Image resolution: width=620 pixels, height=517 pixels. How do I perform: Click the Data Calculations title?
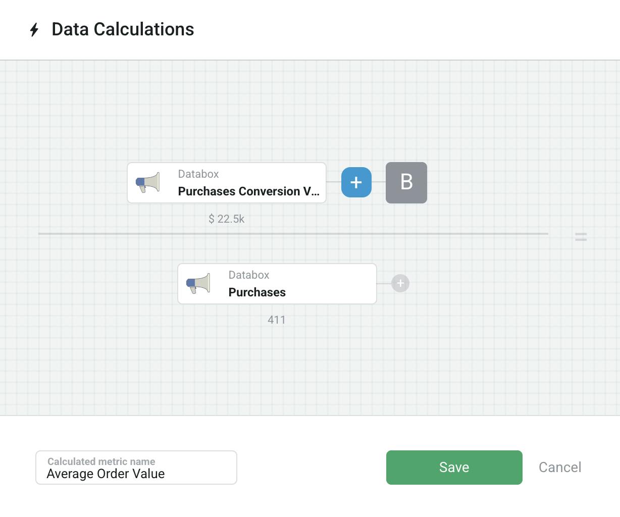click(123, 29)
